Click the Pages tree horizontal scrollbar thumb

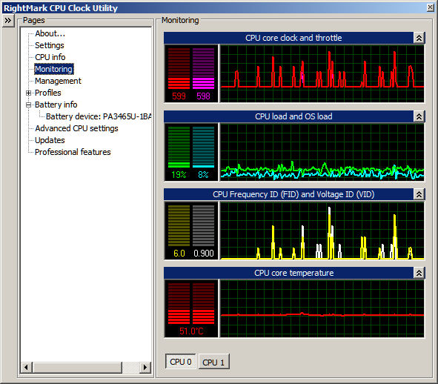(77, 367)
